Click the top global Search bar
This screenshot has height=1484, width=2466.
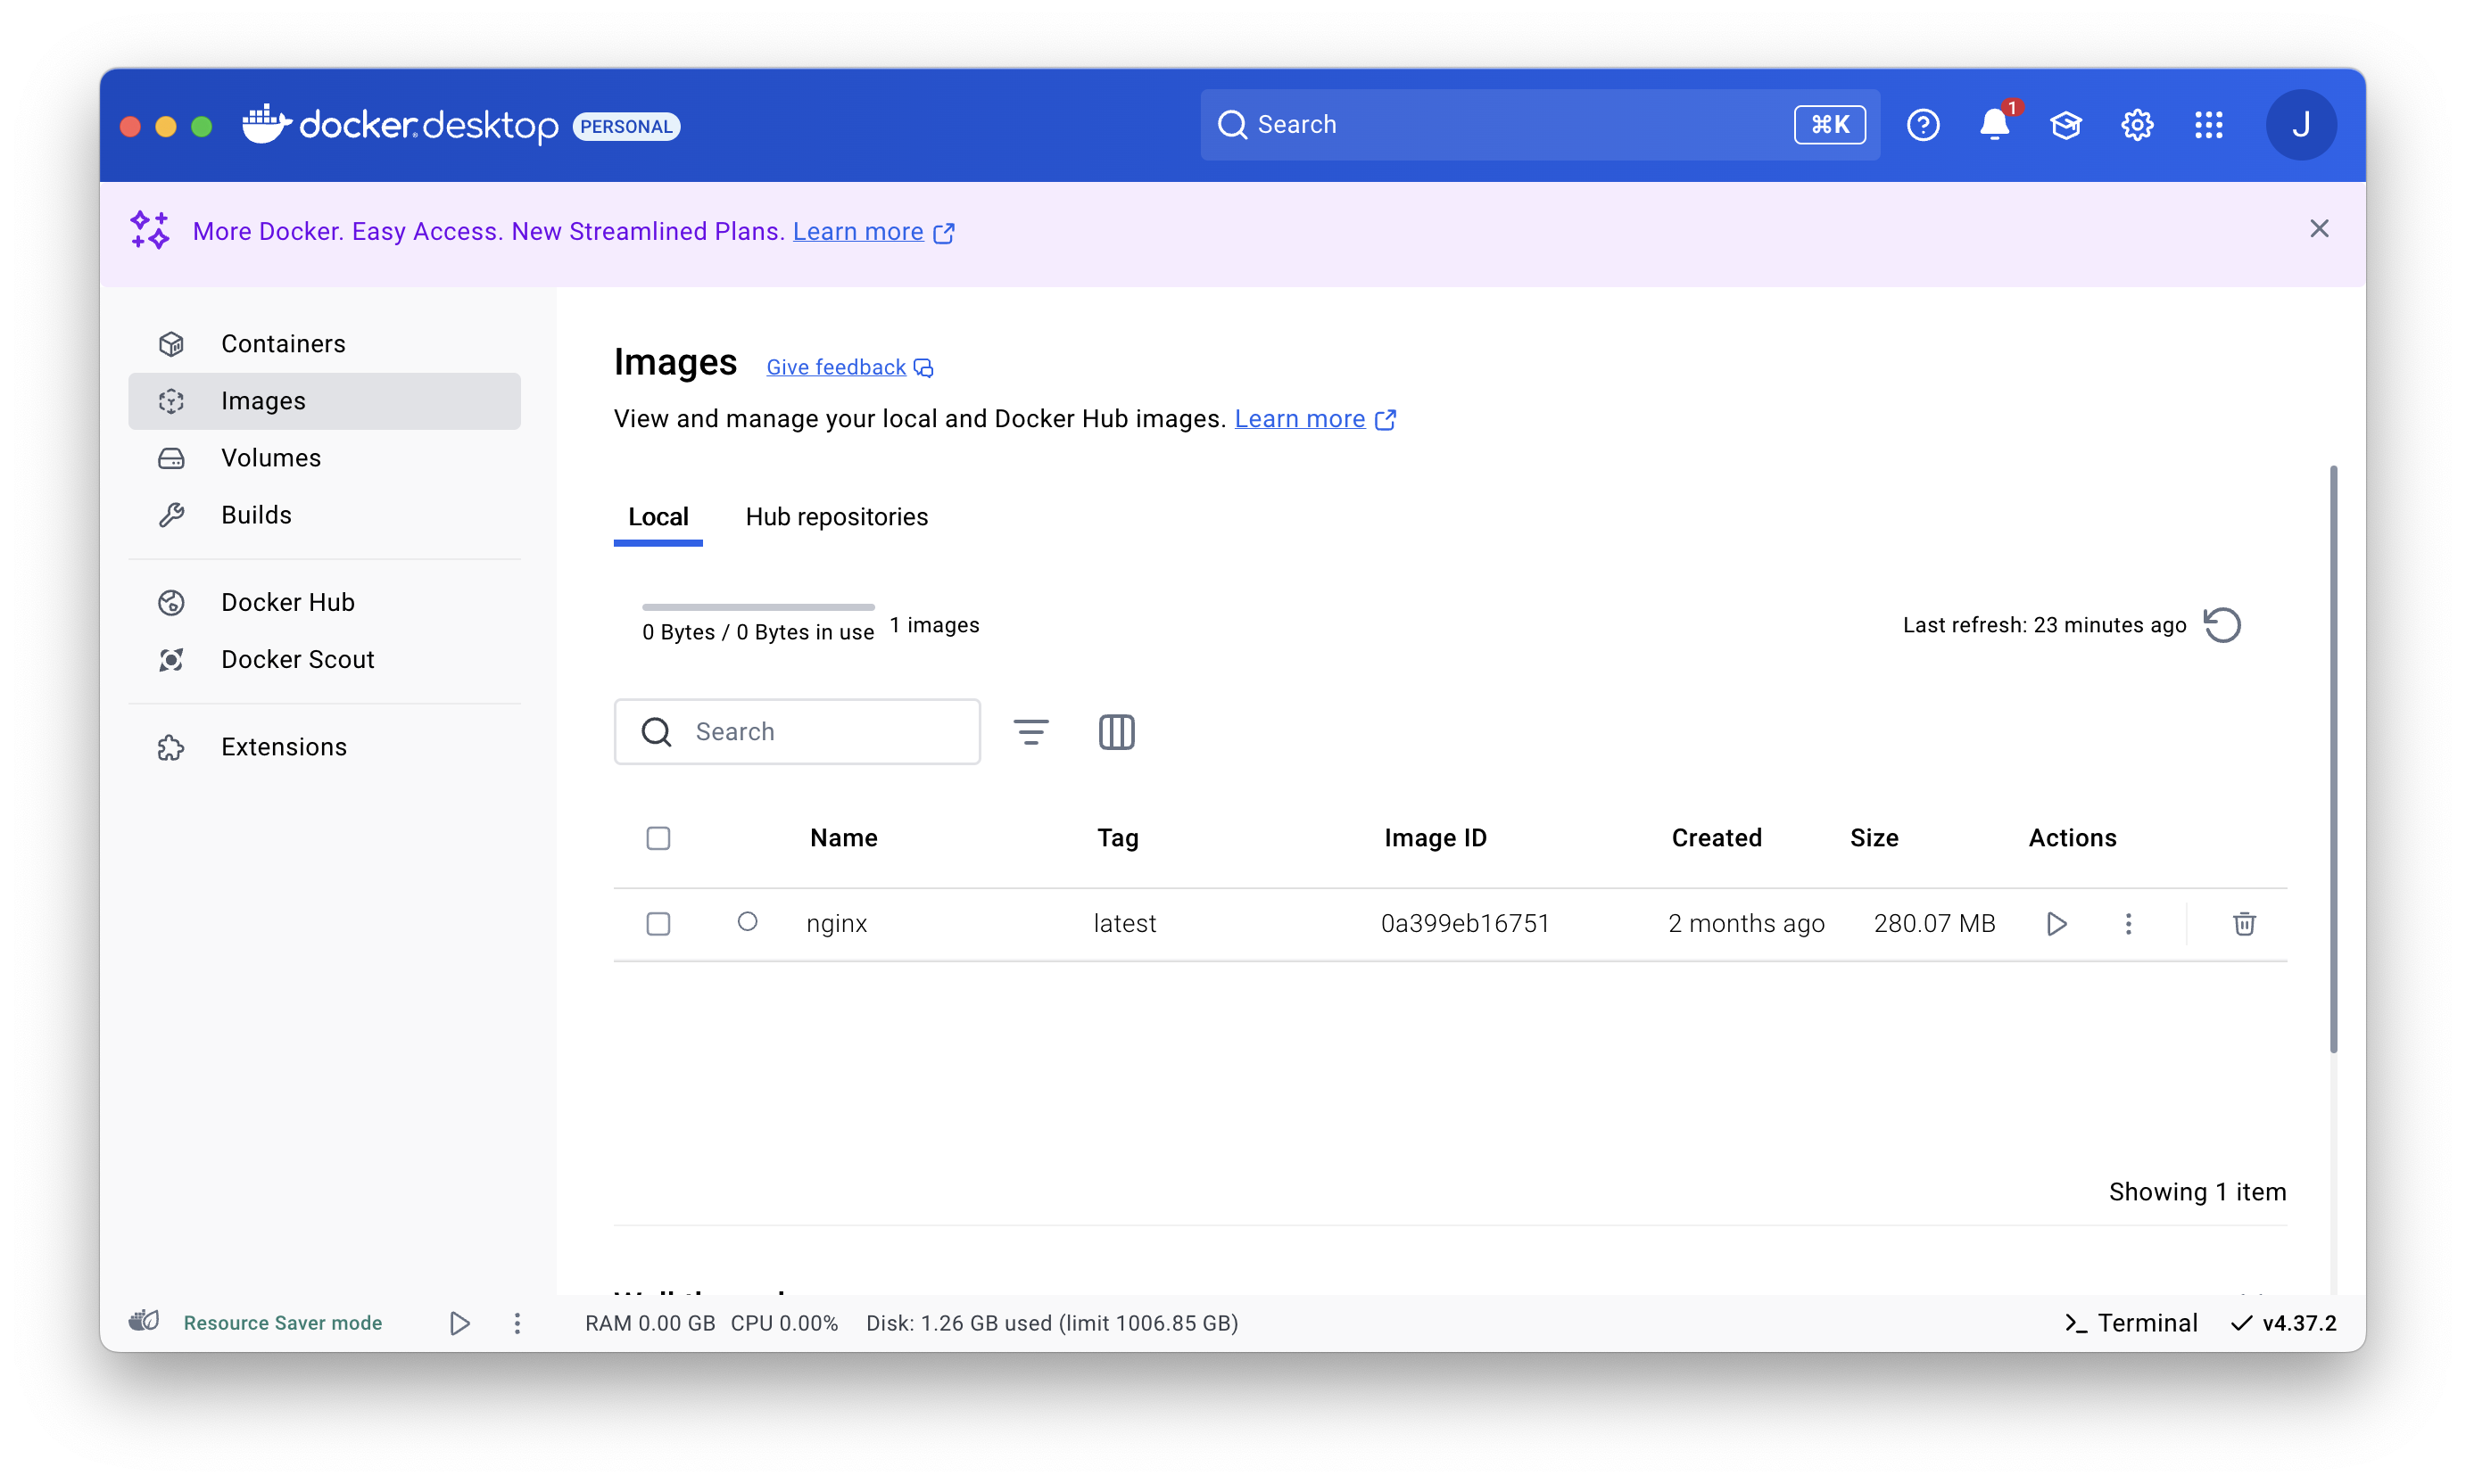pos(1540,125)
